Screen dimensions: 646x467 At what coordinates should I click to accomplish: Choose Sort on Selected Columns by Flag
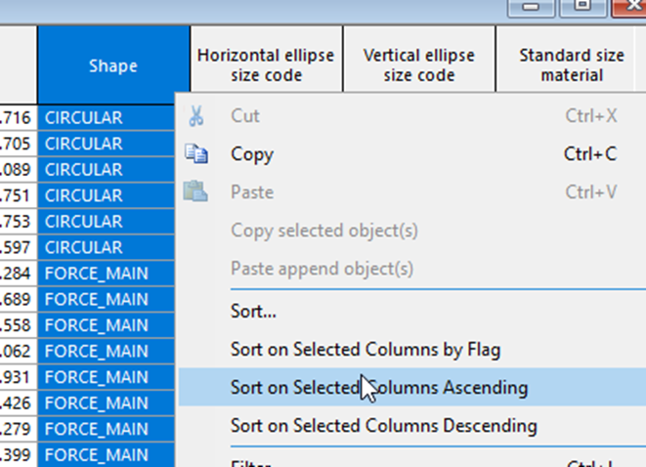[412, 349]
